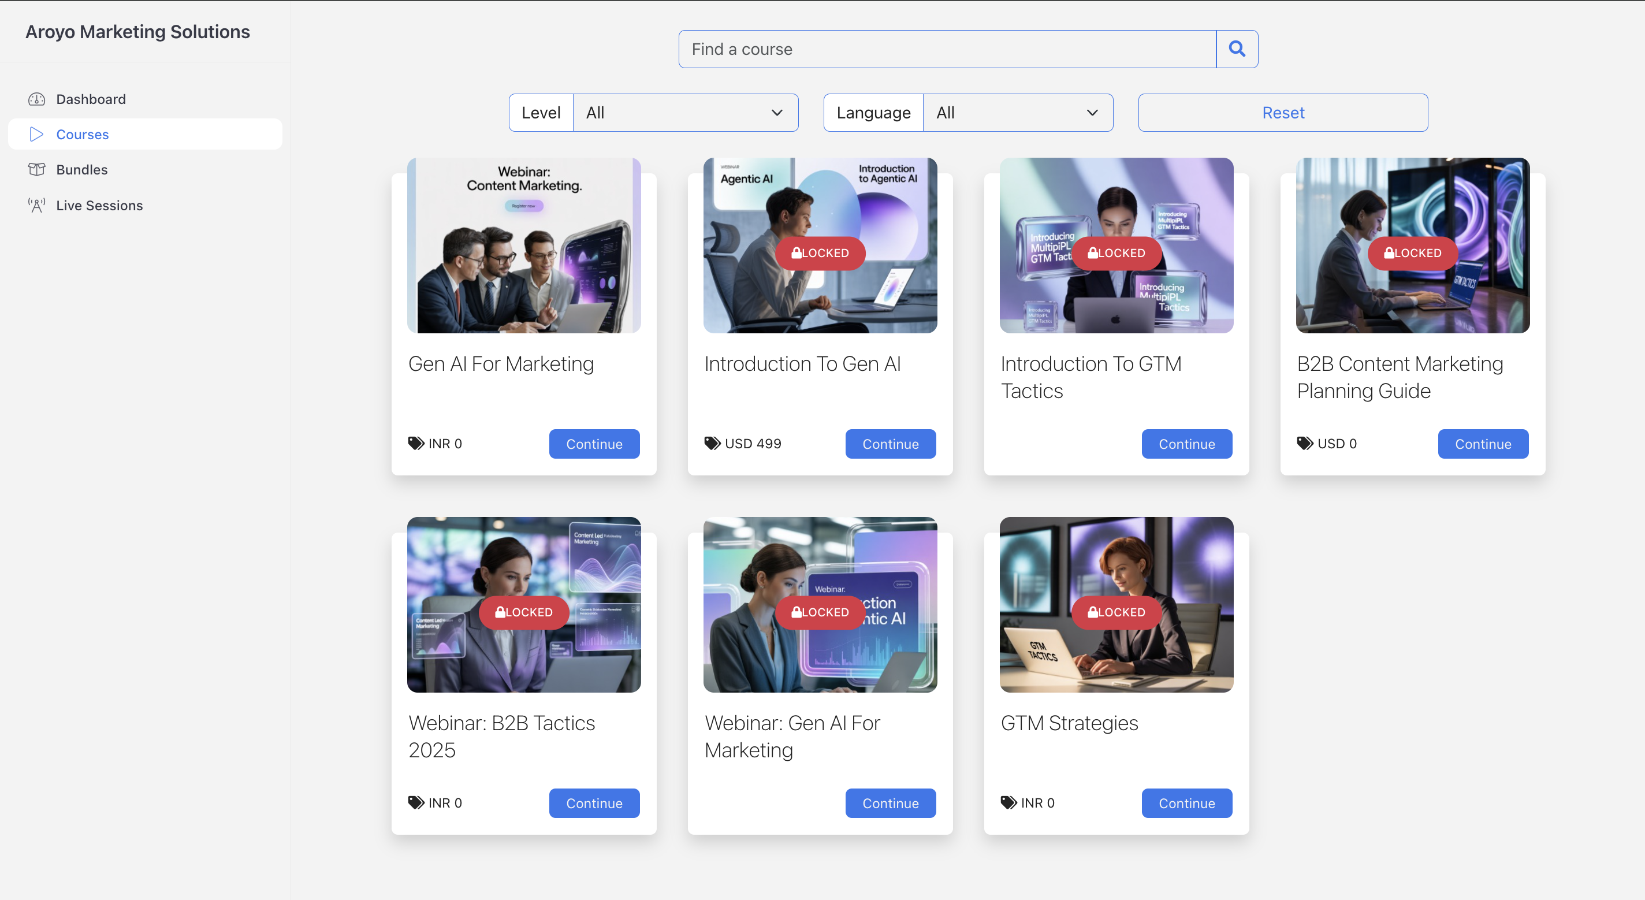Continue the Webinar: Gen AI For Marketing course

coord(890,804)
